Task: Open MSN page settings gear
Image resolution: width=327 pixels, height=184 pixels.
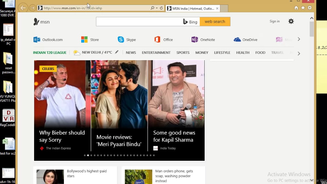Action: point(291,21)
